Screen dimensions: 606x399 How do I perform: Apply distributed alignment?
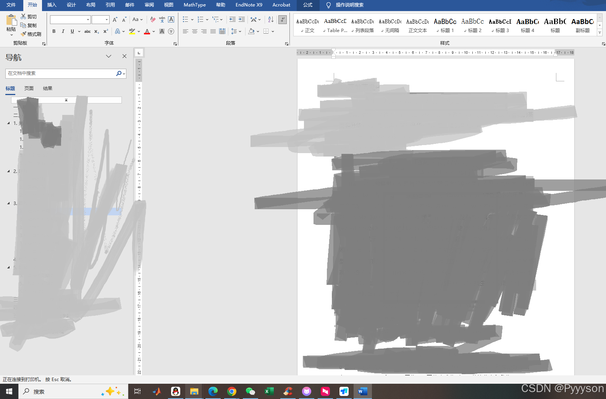click(222, 31)
